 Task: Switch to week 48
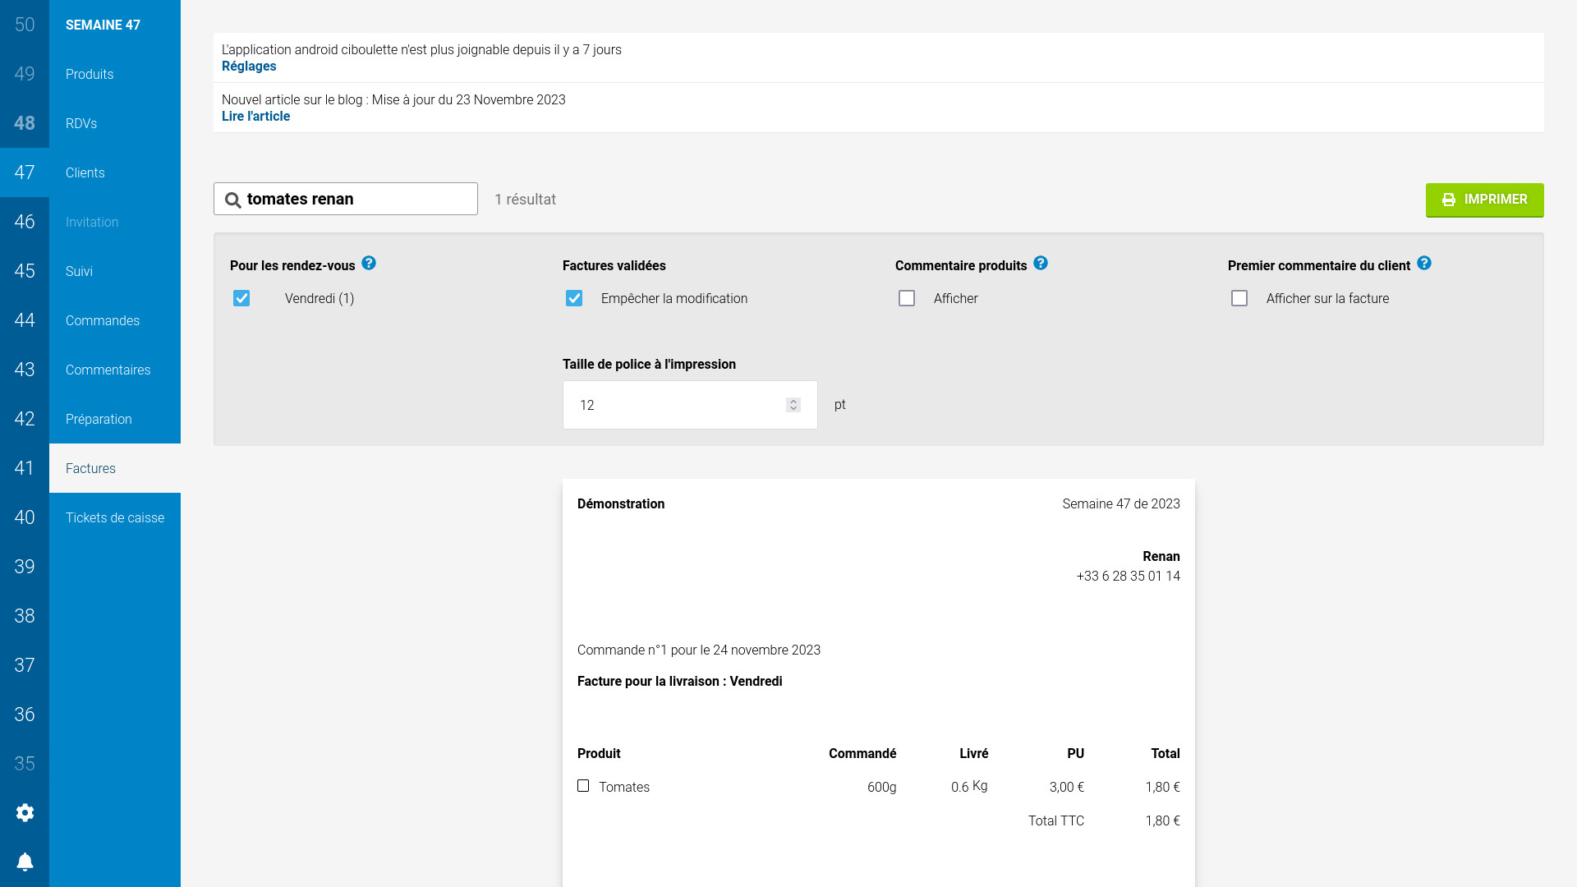point(25,123)
